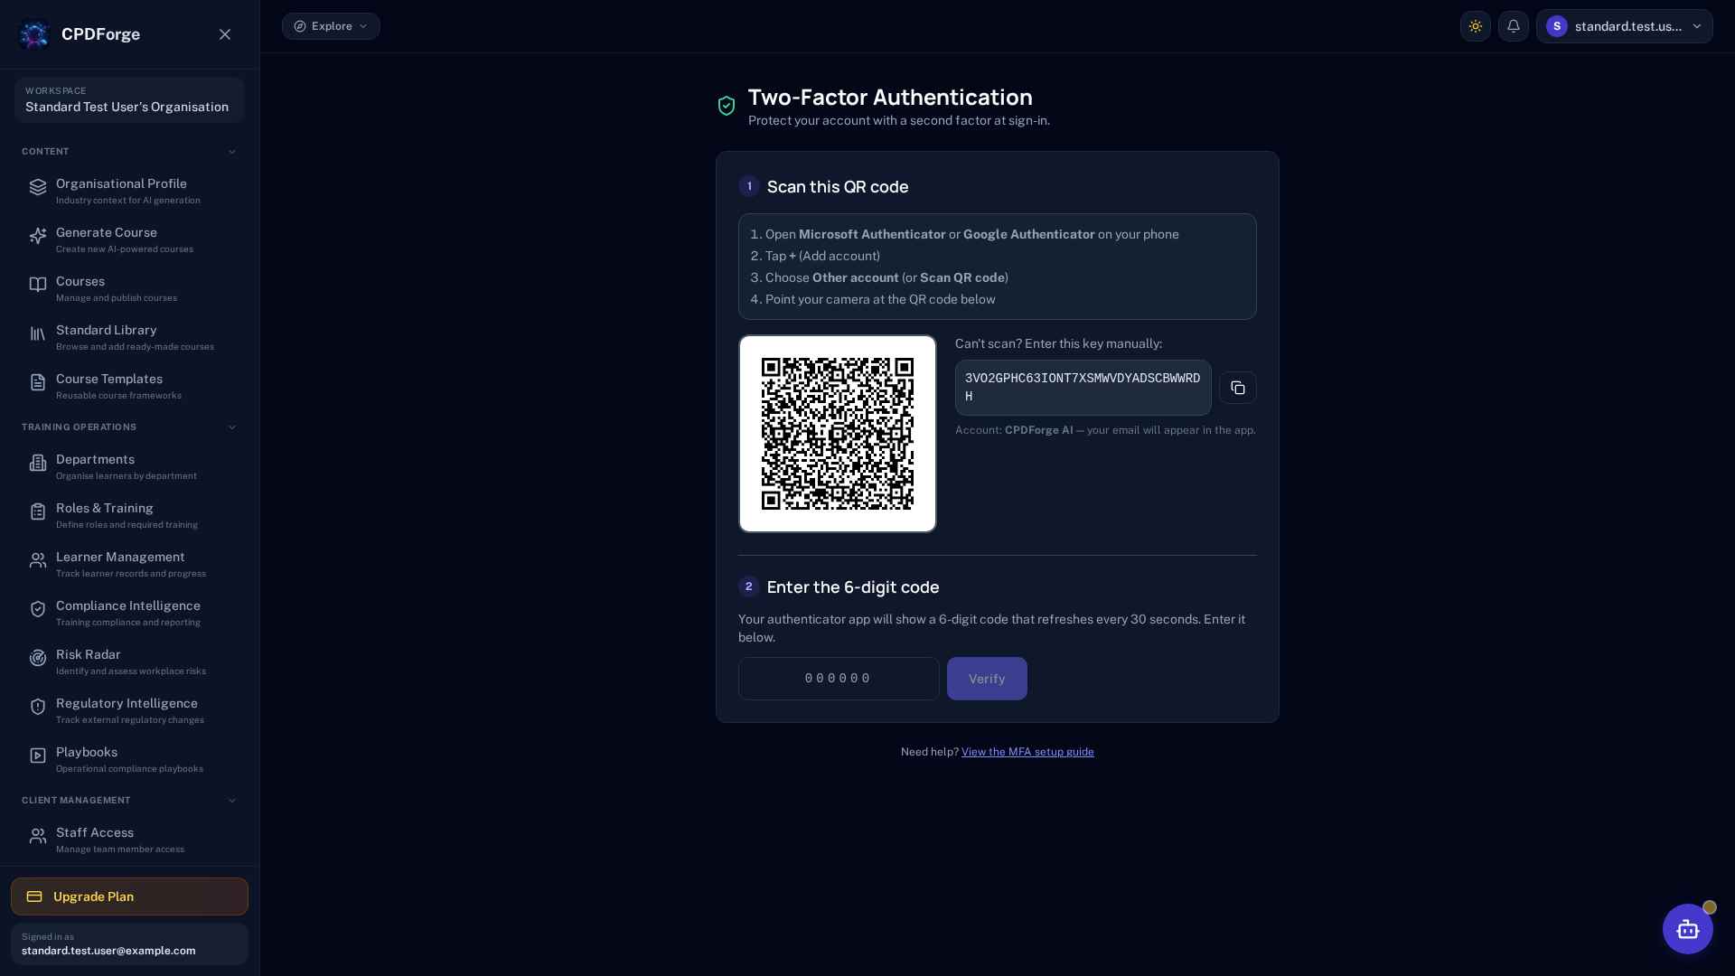Browse the Standard Library
The width and height of the screenshot is (1735, 976).
[129, 337]
